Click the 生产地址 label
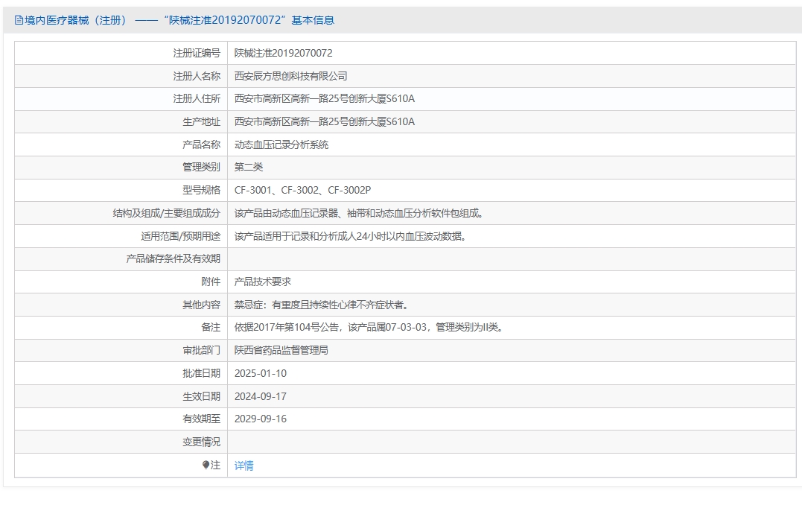 (201, 121)
